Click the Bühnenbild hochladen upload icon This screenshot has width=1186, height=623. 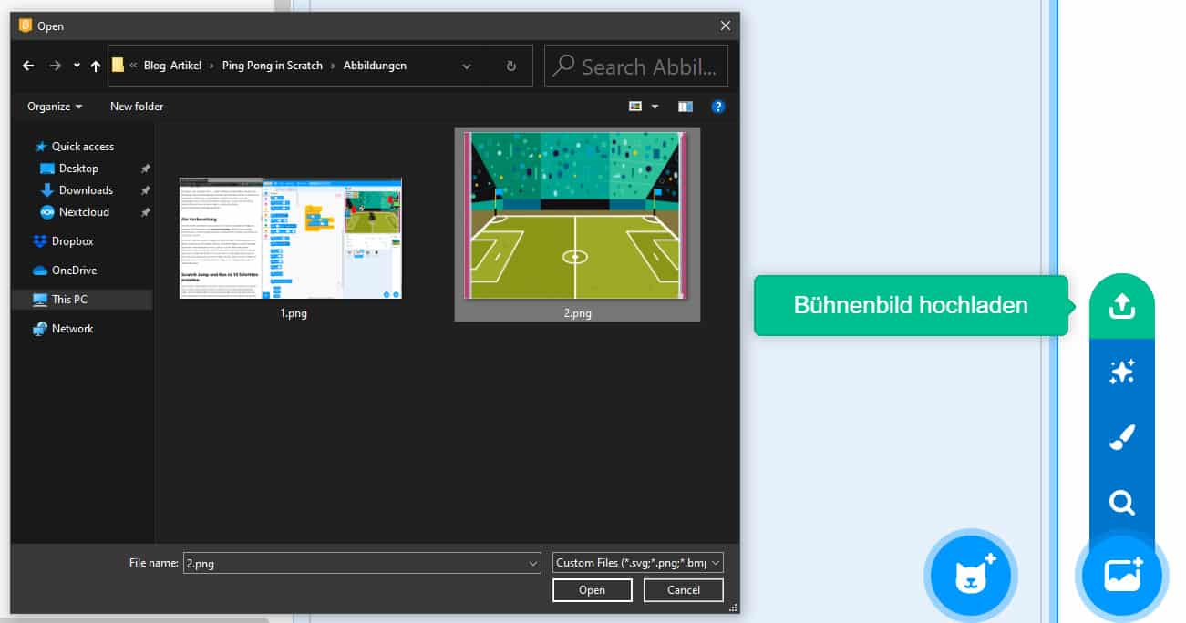point(1121,305)
